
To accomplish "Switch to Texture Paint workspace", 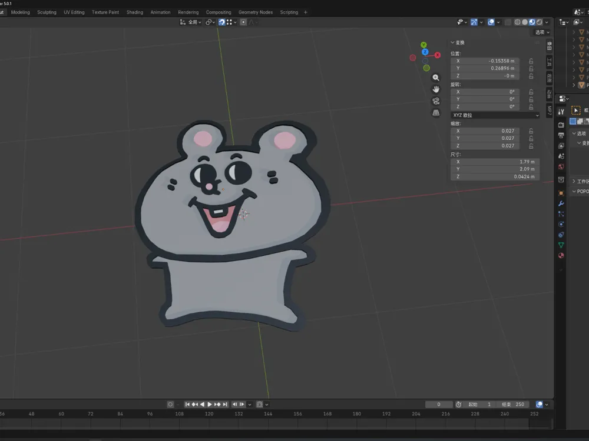I will pos(105,12).
